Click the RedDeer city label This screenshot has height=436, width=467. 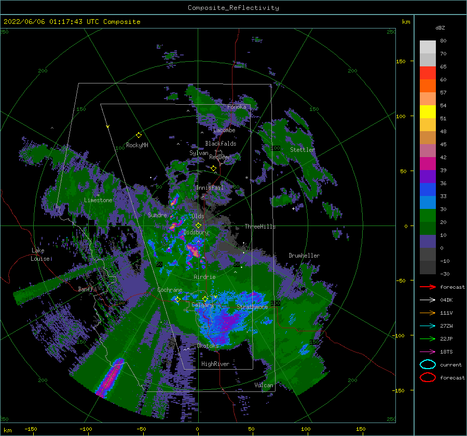click(x=220, y=157)
